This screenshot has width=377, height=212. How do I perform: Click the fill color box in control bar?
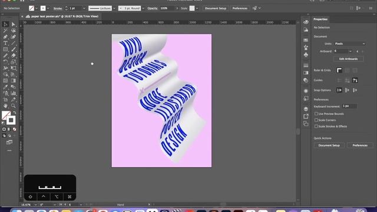coord(31,8)
